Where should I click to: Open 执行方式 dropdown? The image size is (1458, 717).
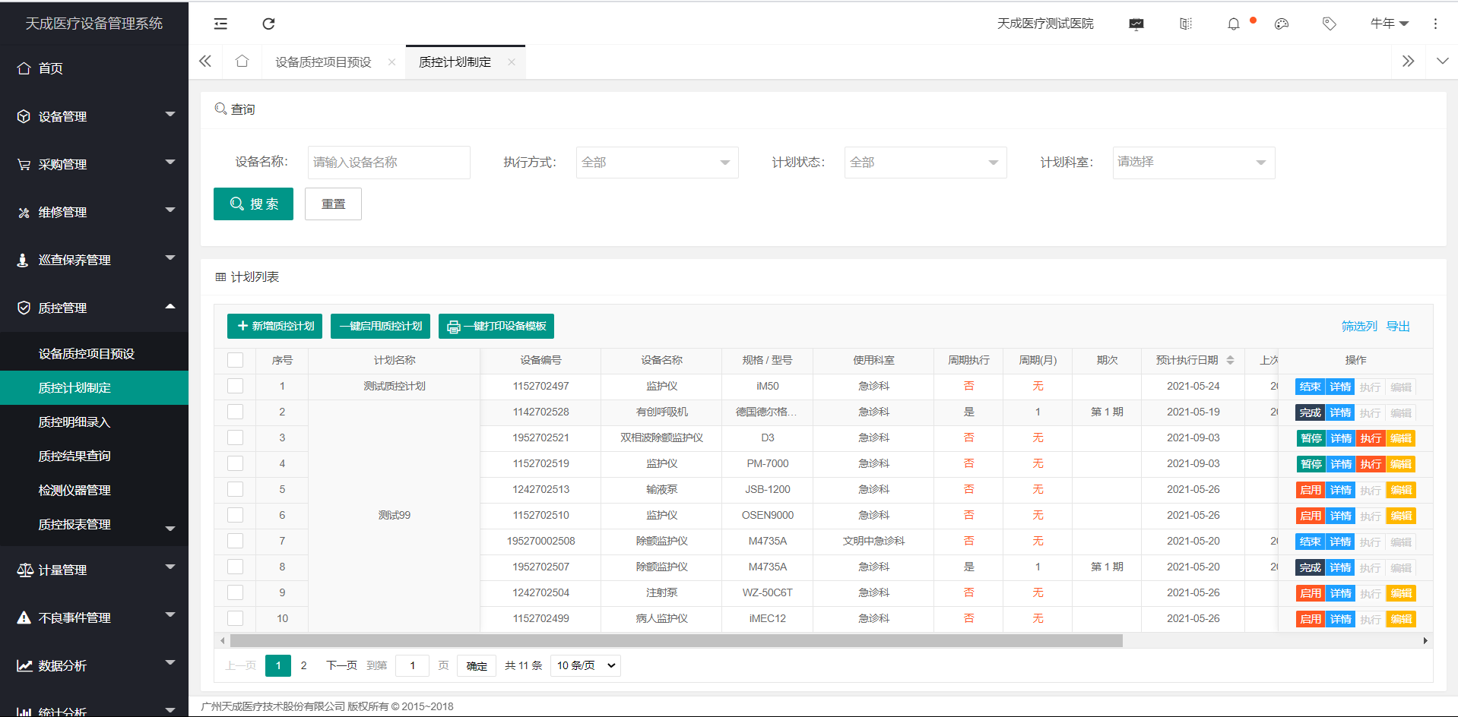point(658,163)
